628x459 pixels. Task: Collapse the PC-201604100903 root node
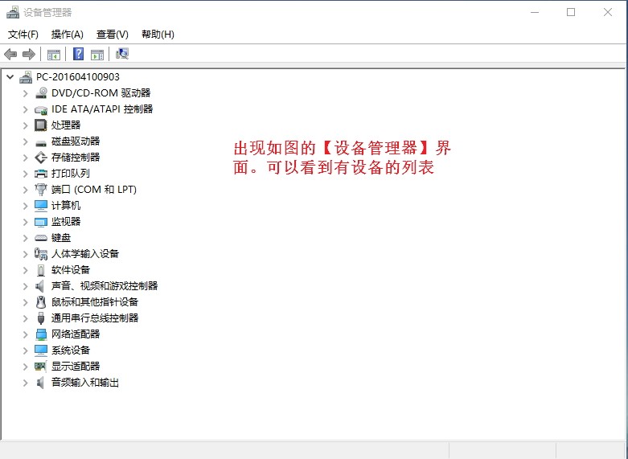click(x=10, y=77)
